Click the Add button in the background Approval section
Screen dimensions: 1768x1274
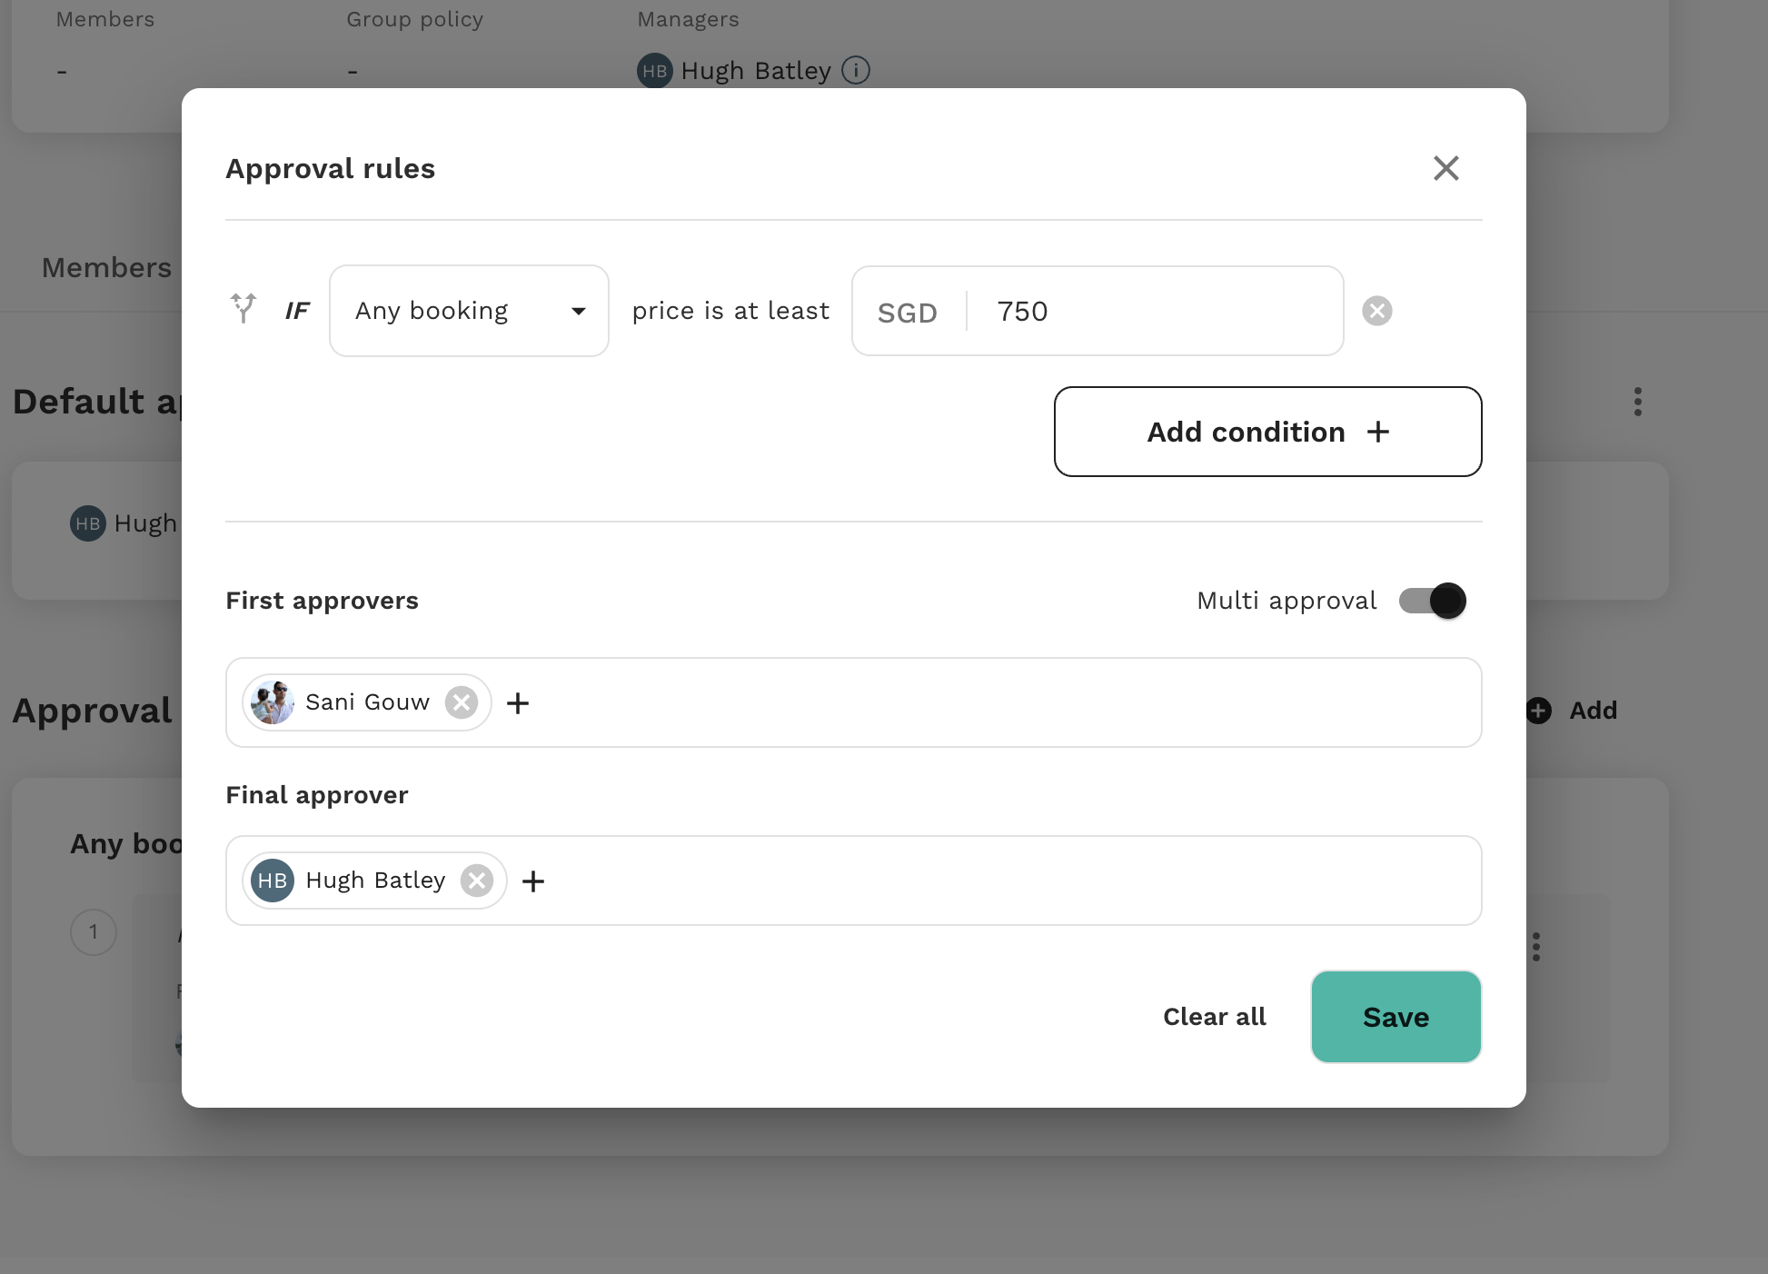tap(1573, 711)
